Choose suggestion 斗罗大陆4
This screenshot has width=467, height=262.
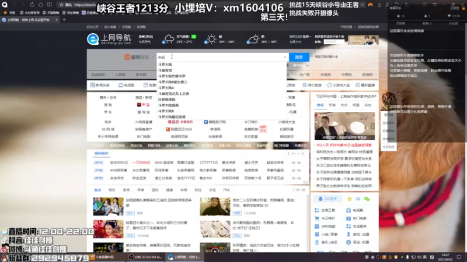tap(166, 88)
